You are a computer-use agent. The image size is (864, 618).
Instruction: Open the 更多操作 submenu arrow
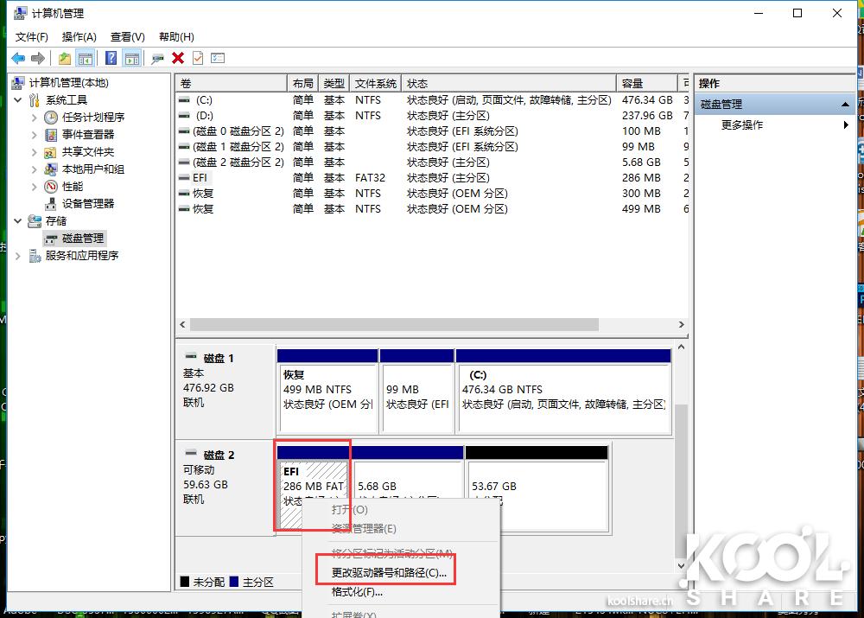click(847, 124)
